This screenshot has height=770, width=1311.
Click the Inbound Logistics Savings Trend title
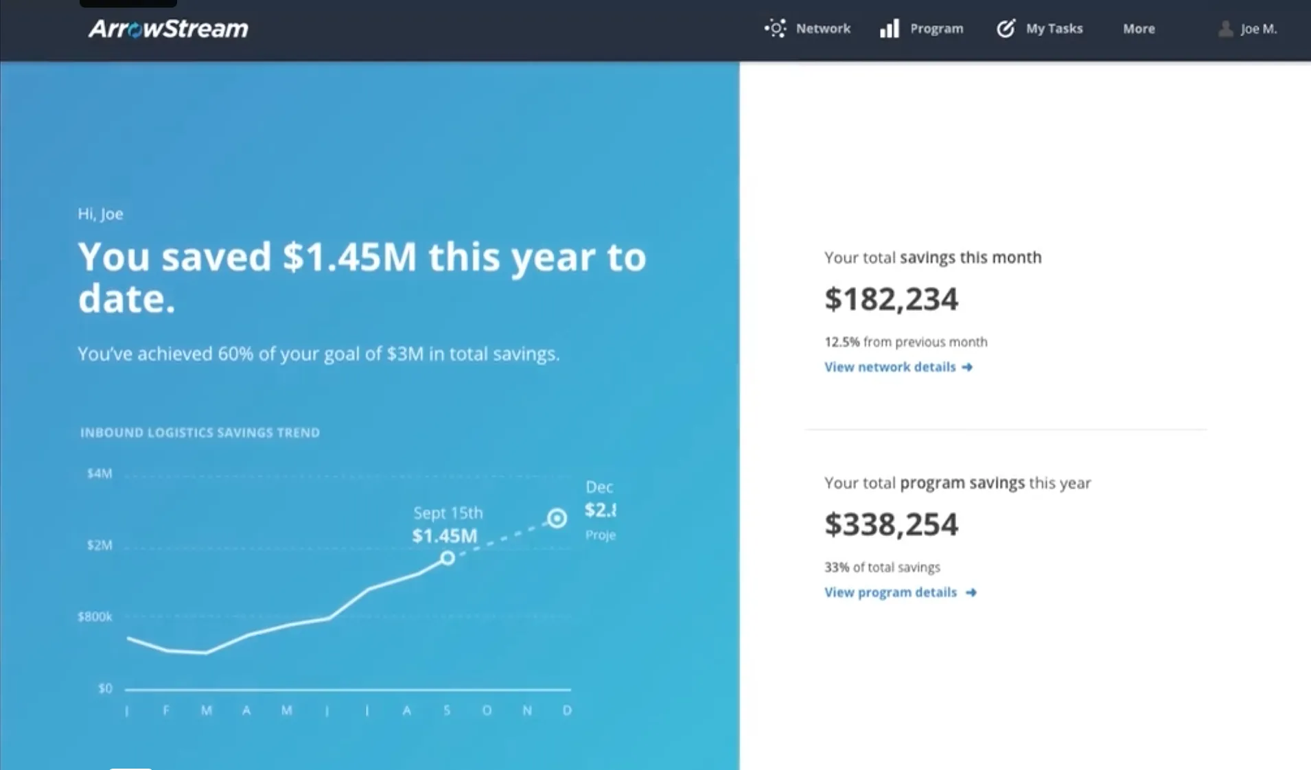pyautogui.click(x=200, y=432)
